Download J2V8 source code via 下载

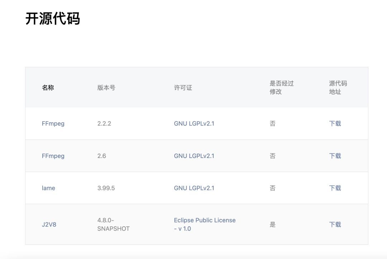click(335, 225)
